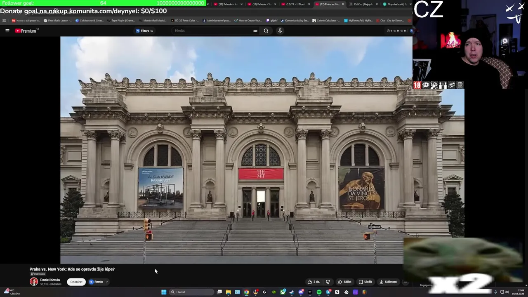The height and width of the screenshot is (297, 528).
Task: Open the How to Create Your bookmark
Action: pyautogui.click(x=248, y=21)
